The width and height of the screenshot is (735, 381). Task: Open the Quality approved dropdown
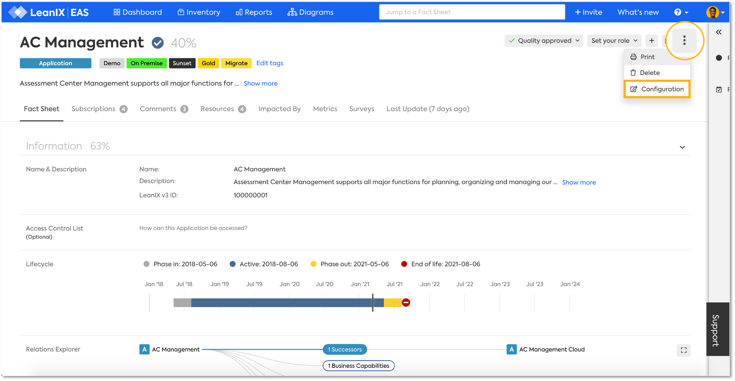point(544,41)
